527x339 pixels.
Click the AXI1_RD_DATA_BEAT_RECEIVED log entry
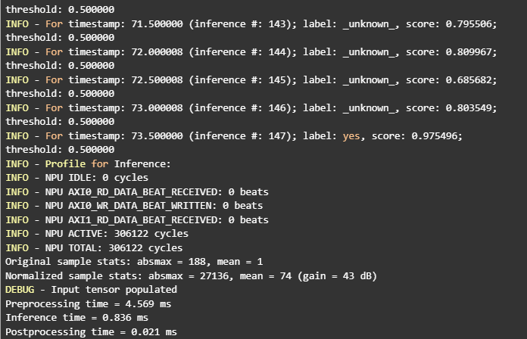(x=137, y=219)
